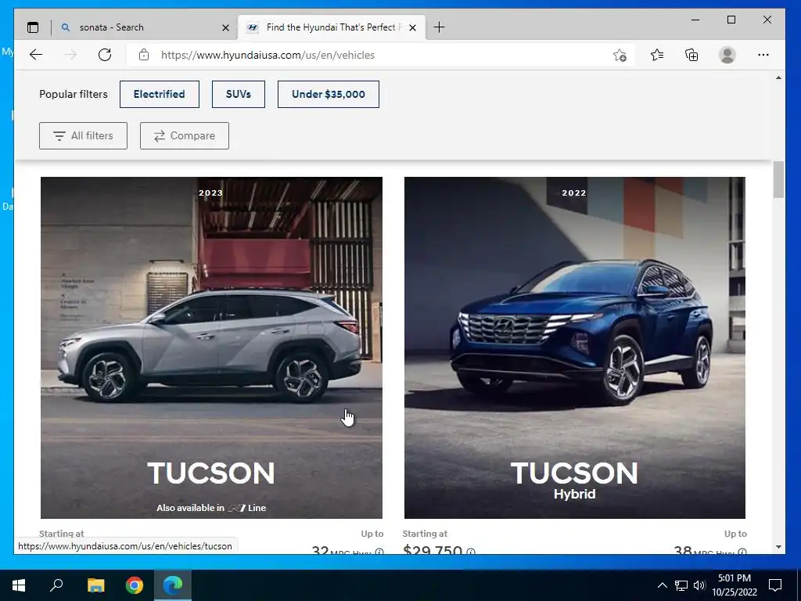Open the 2022 Tucson Hybrid vehicle card
Screen dimensions: 801x601
tap(575, 347)
